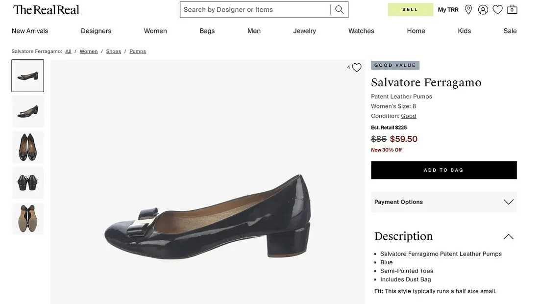Viewport: 539px width, 304px height.
Task: Follow the Good condition link
Action: 408,116
